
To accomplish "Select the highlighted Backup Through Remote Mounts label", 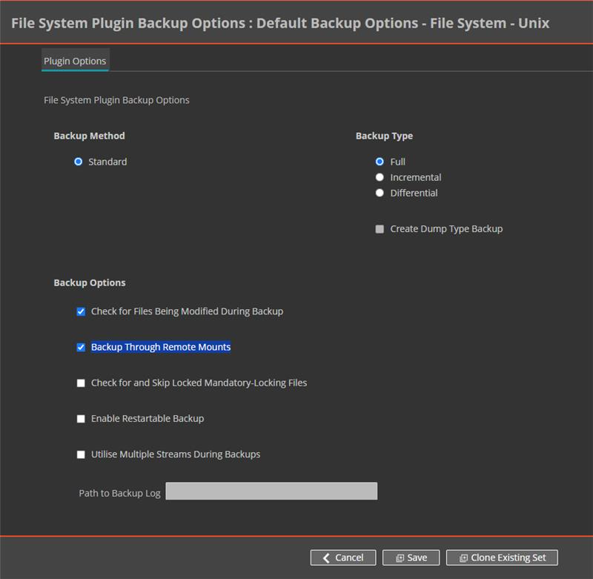I will coord(159,346).
